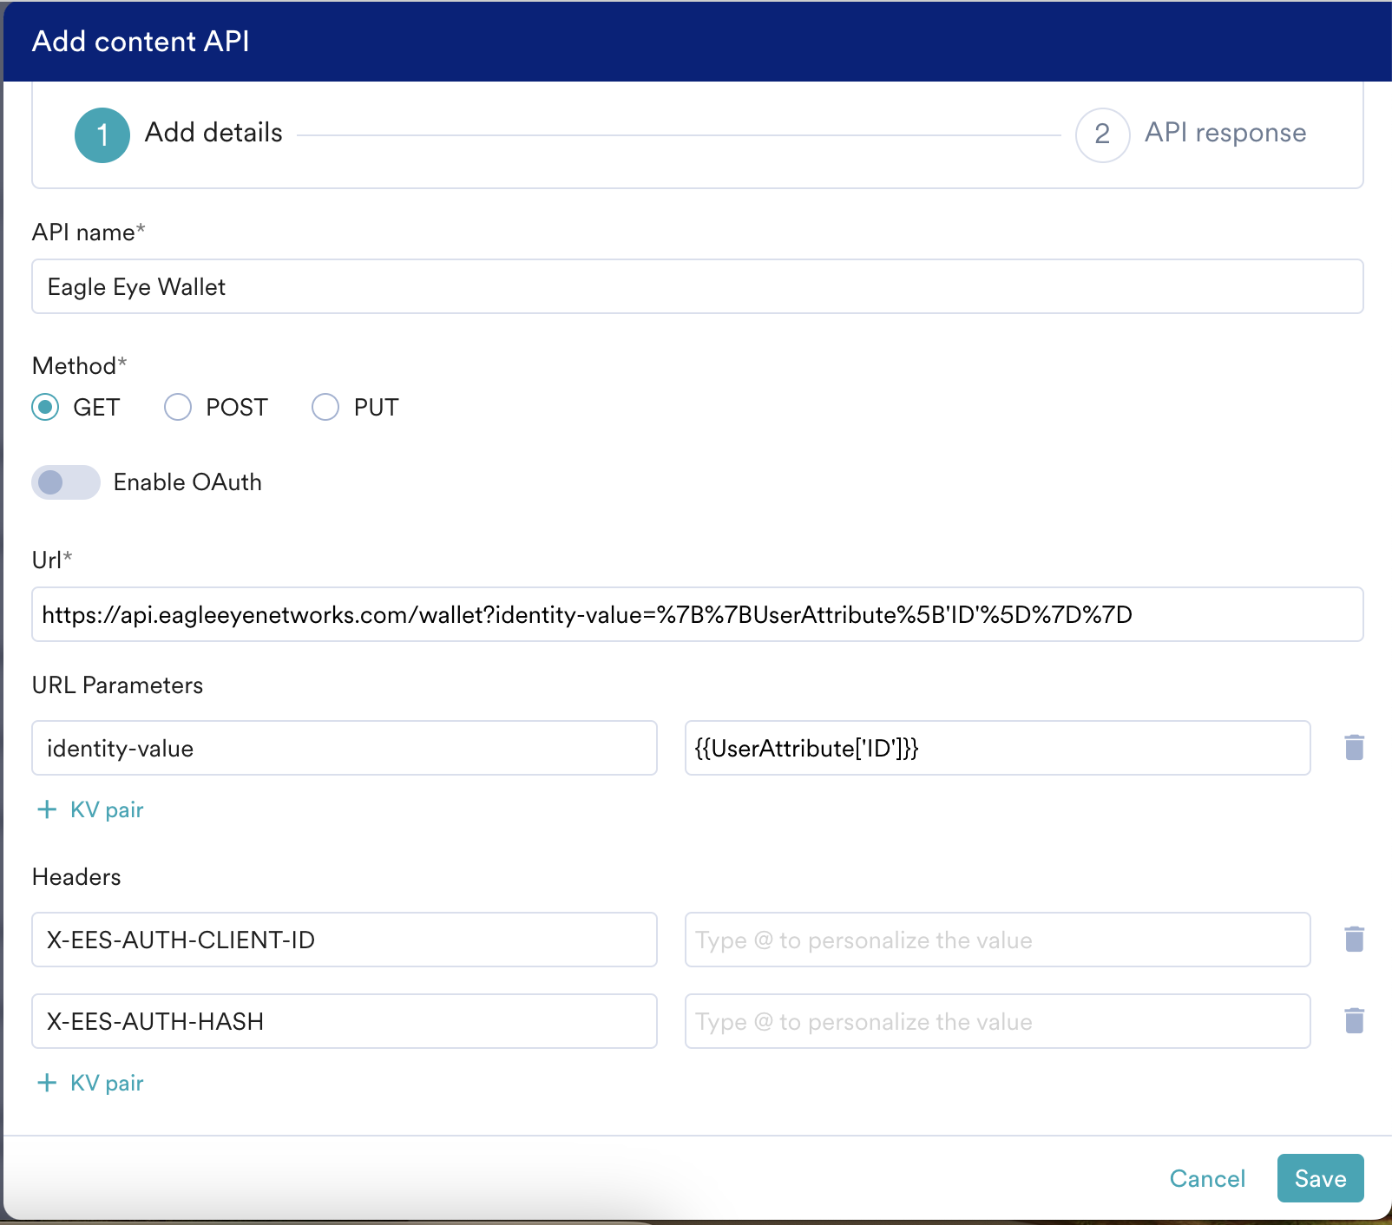Delete the X-EES-AUTH-CLIENT-ID header row
Viewport: 1392px width, 1225px height.
(x=1354, y=940)
